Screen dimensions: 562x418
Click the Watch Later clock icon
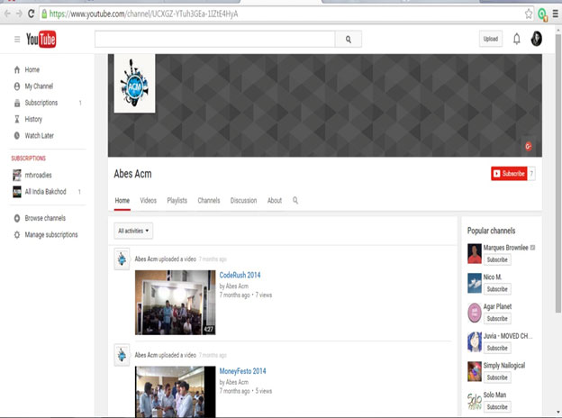(x=17, y=135)
